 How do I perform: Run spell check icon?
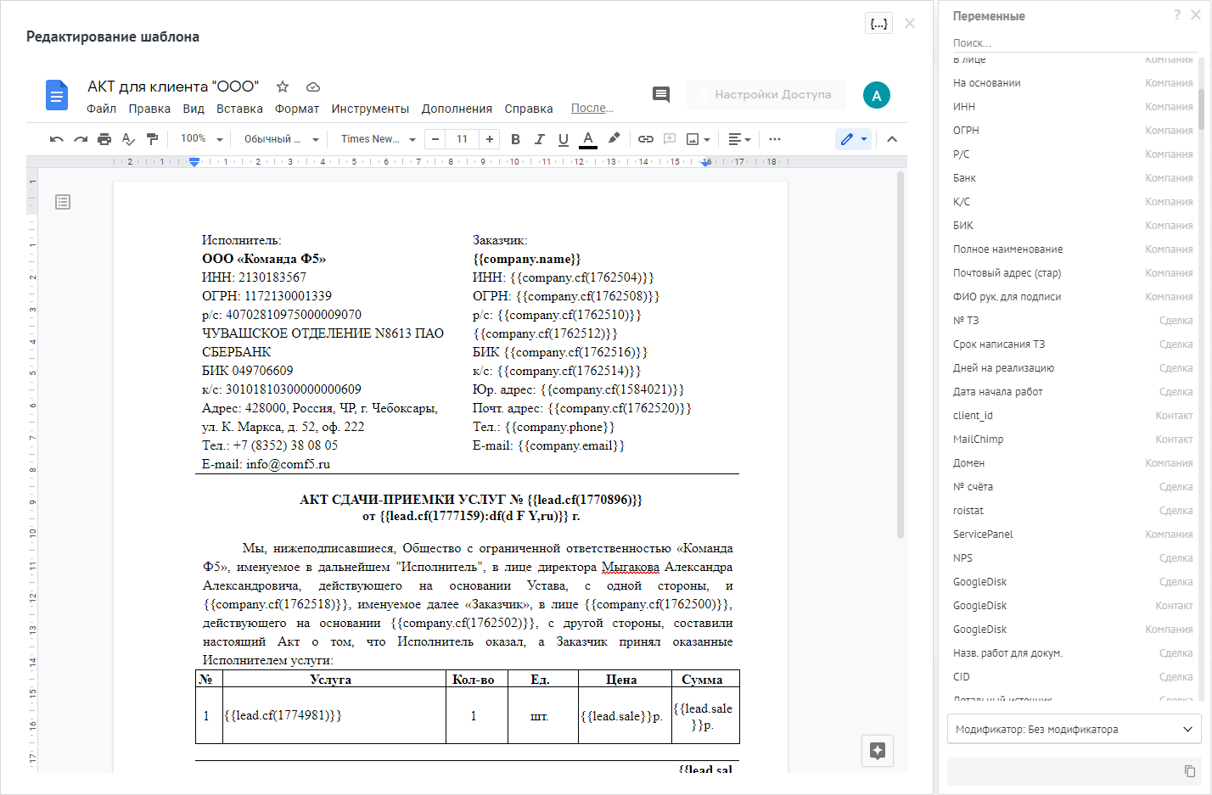pos(128,139)
